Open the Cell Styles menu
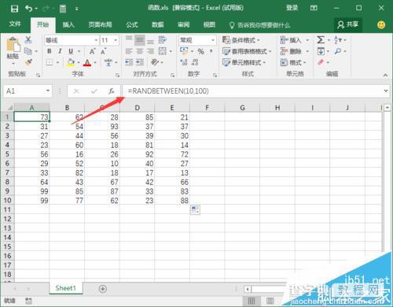The image size is (393, 307). click(244, 62)
